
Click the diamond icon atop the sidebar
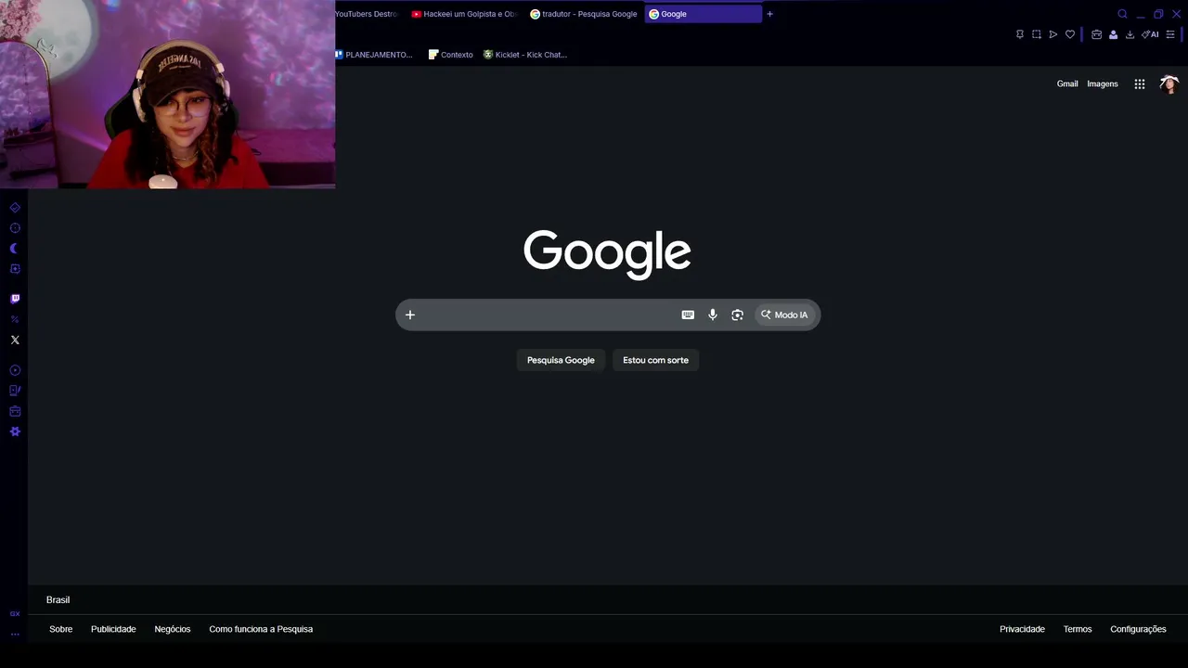pyautogui.click(x=15, y=208)
